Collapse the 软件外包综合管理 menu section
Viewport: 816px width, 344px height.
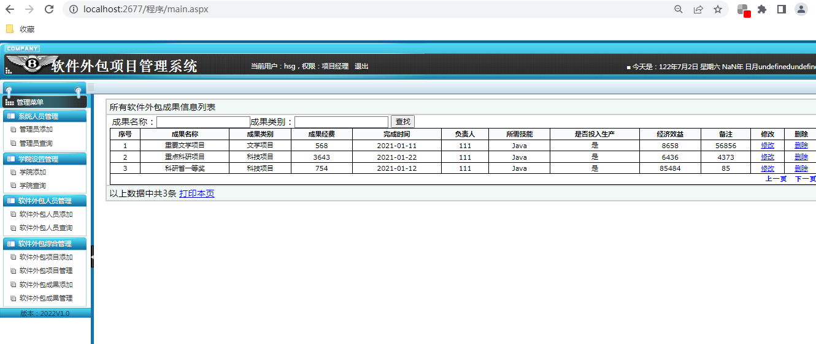44,244
